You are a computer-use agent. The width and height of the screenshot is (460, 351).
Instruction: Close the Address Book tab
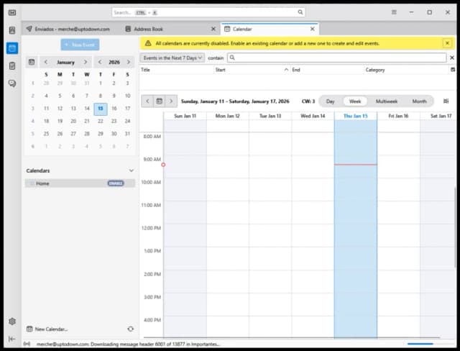click(213, 29)
